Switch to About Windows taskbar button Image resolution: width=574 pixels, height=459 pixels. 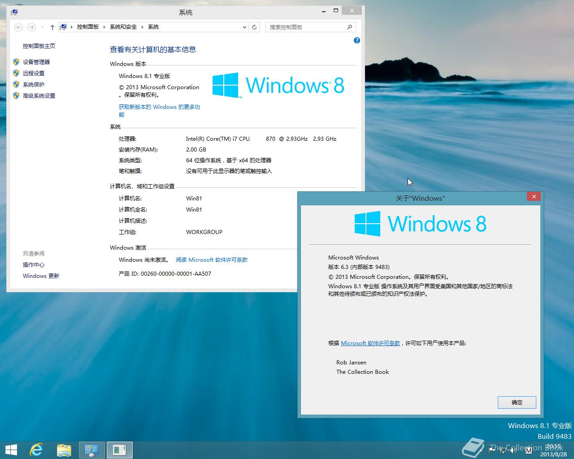point(120,450)
